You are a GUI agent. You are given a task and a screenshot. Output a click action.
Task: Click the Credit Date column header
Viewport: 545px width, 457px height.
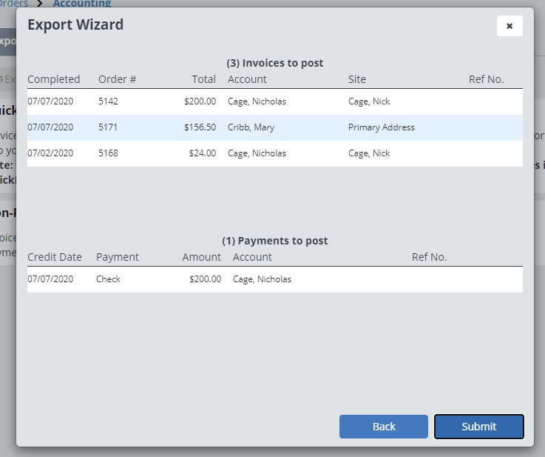54,257
